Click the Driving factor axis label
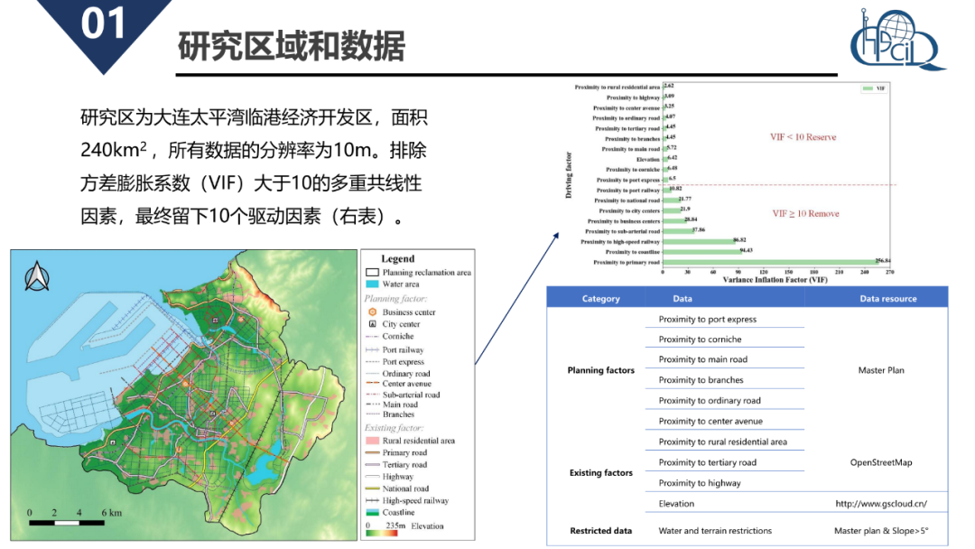This screenshot has height=549, width=975. coord(569,175)
